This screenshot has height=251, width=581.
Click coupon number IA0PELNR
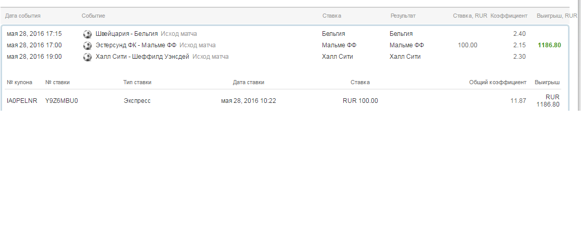tap(22, 101)
